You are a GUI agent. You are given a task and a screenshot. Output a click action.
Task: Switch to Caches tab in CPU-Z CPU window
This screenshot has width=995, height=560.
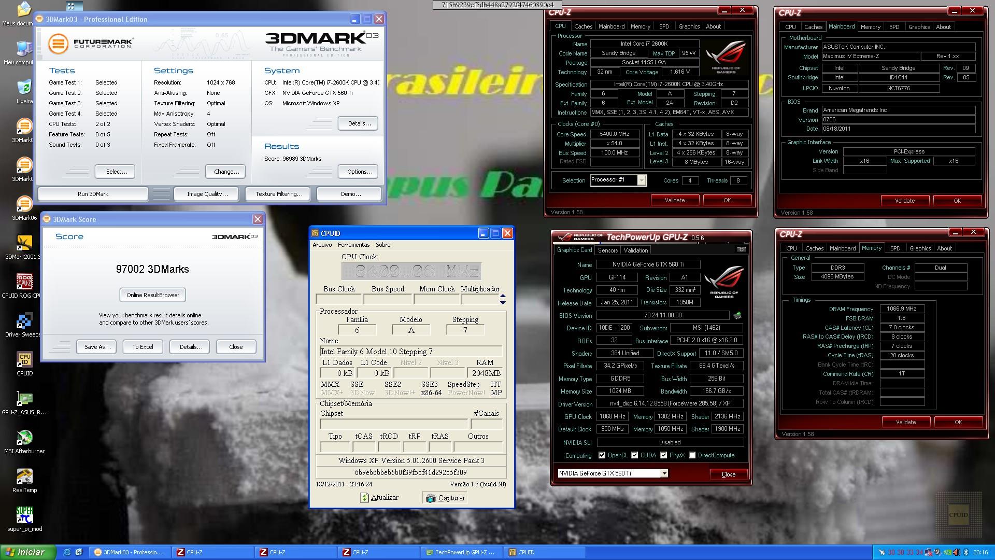click(583, 26)
